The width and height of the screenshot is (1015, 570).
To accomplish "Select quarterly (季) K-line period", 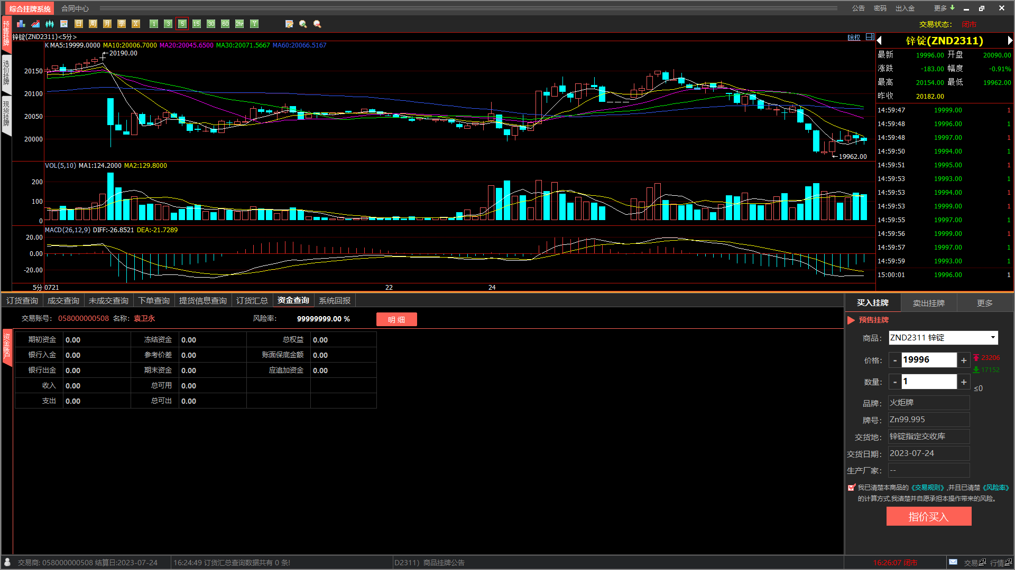I will click(x=122, y=24).
